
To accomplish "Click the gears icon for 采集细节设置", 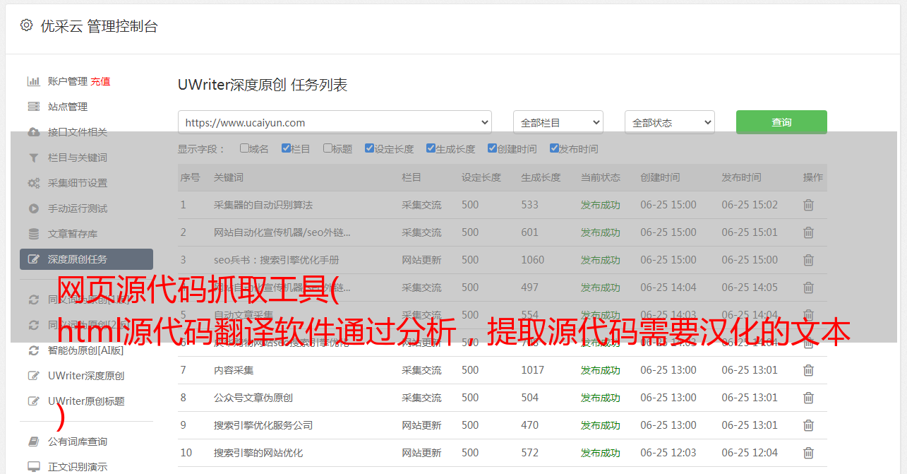I will (x=33, y=183).
